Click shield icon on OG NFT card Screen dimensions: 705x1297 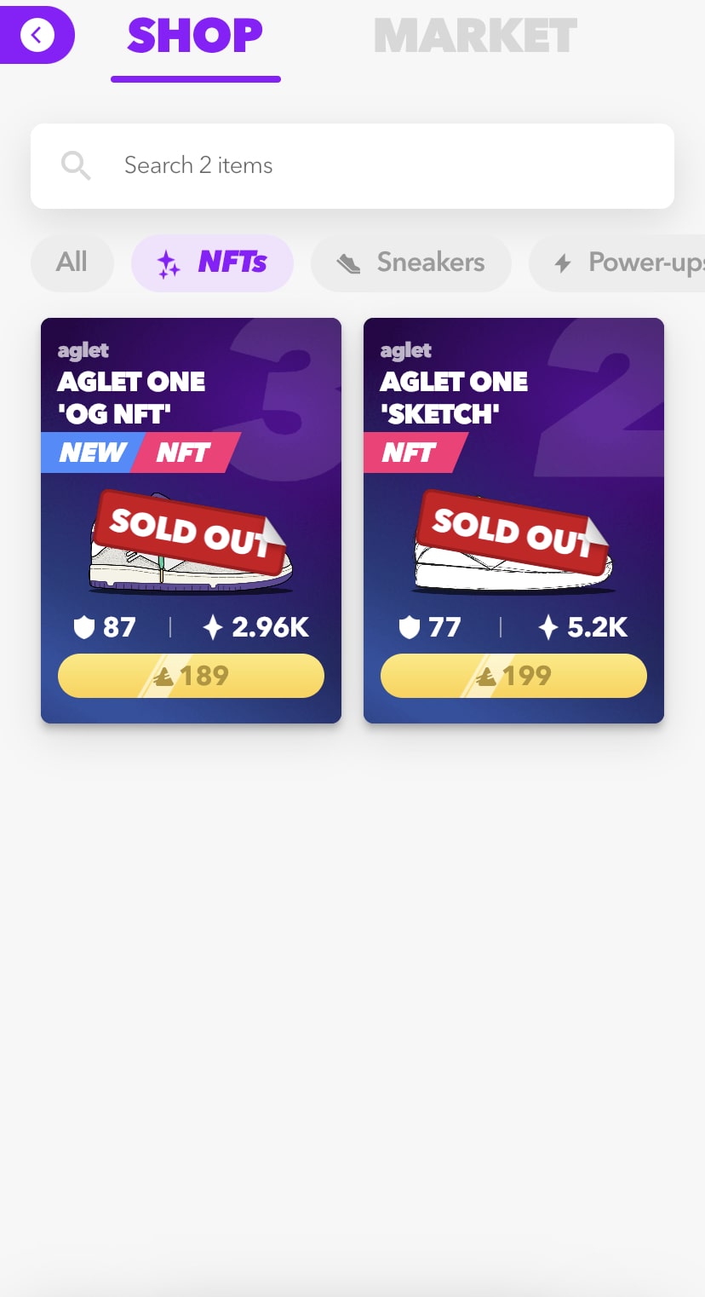(83, 628)
